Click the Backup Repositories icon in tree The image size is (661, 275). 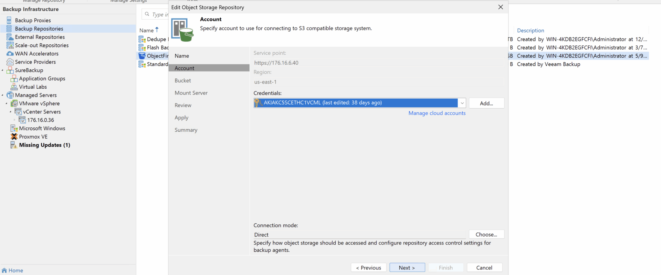(9, 29)
